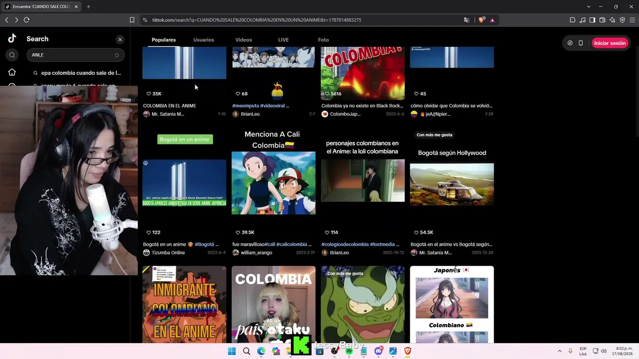Switch to the LIVE tab

[284, 40]
